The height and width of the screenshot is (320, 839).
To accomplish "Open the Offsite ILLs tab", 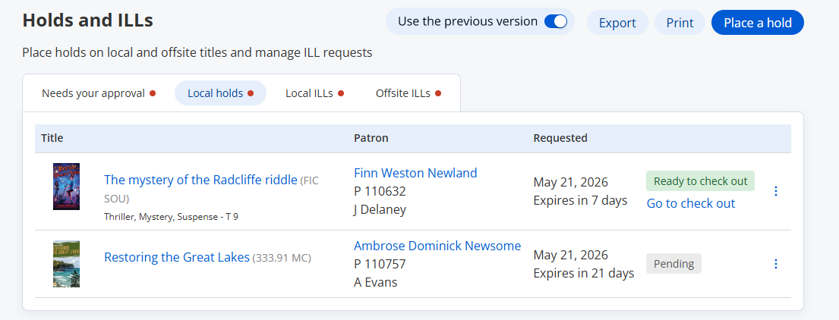I will tap(408, 93).
